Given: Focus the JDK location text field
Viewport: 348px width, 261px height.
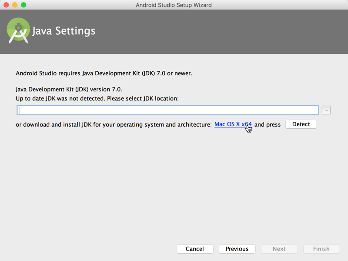Looking at the screenshot, I should point(168,110).
